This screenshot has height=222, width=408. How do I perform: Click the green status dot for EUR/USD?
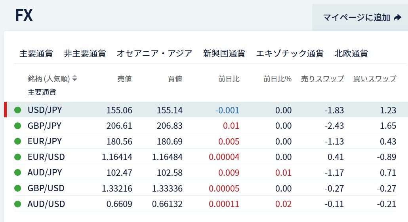click(18, 157)
